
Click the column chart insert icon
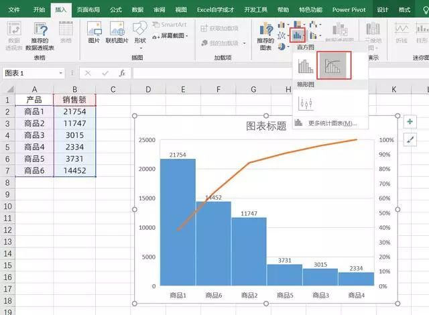(x=282, y=25)
